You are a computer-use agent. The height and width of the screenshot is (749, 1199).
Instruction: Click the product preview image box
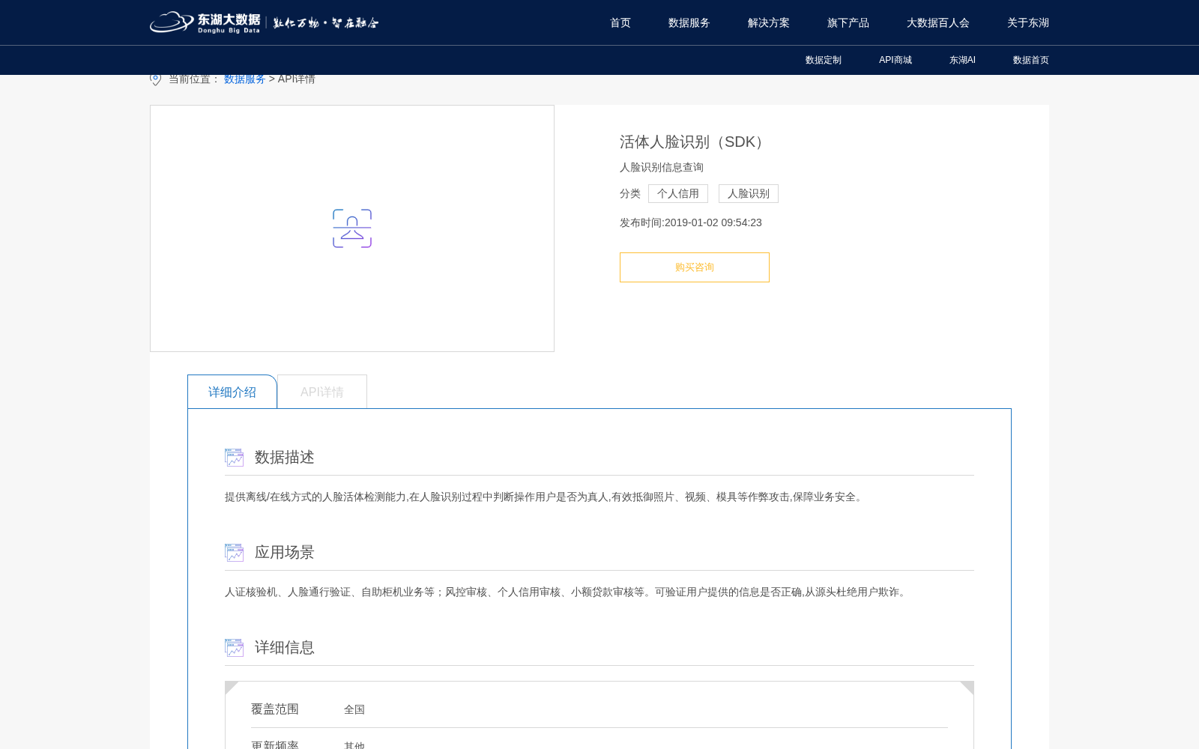pyautogui.click(x=352, y=228)
